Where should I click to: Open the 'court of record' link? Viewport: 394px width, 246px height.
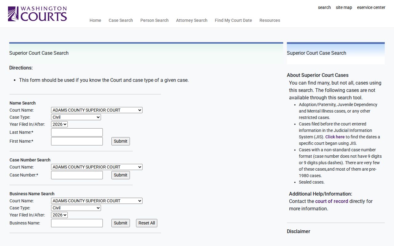click(332, 201)
